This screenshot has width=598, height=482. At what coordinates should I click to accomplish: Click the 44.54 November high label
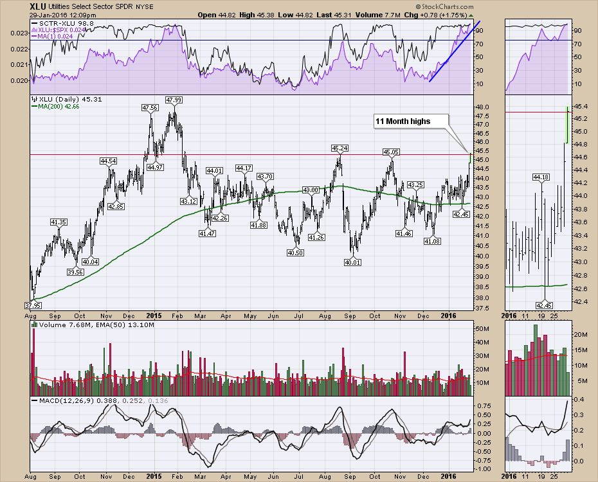pyautogui.click(x=108, y=161)
